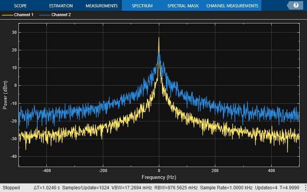The height and width of the screenshot is (192, 307).
Task: Go to CHANNEL MEASUREMENTS tab
Action: pos(232,6)
